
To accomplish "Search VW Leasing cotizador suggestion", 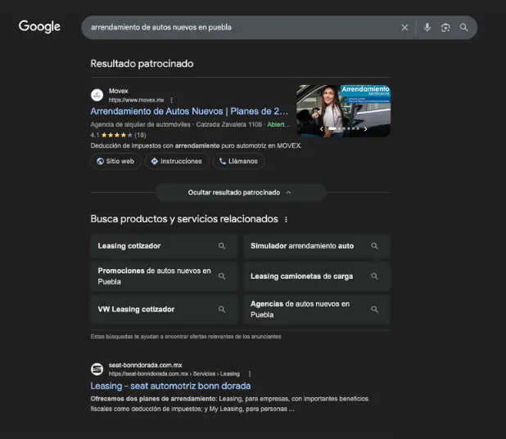I will (164, 310).
